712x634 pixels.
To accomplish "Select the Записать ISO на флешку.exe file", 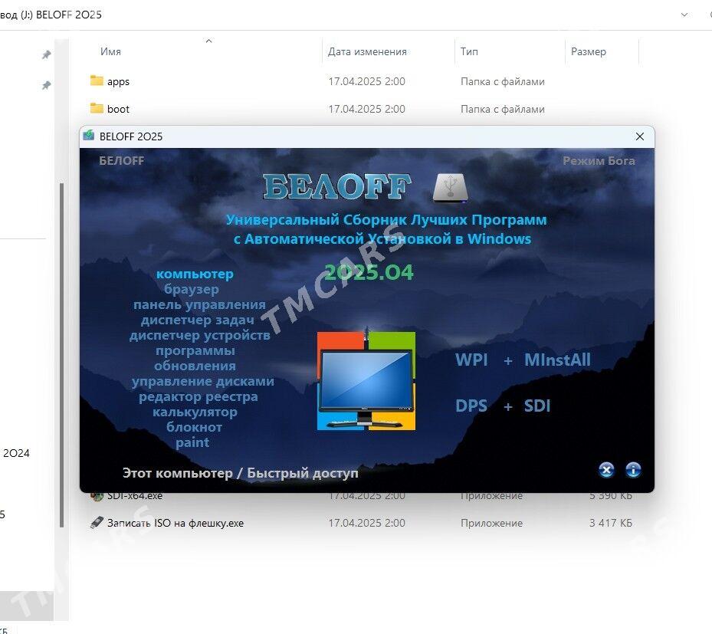I will click(176, 523).
